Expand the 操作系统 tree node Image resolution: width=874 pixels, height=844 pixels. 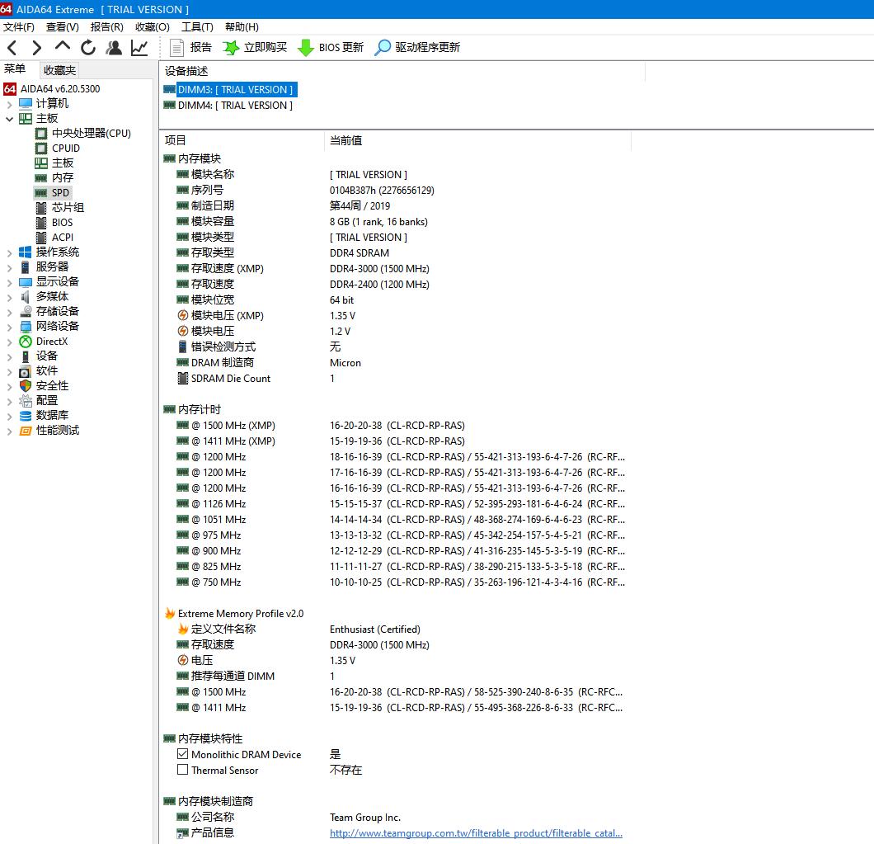10,252
